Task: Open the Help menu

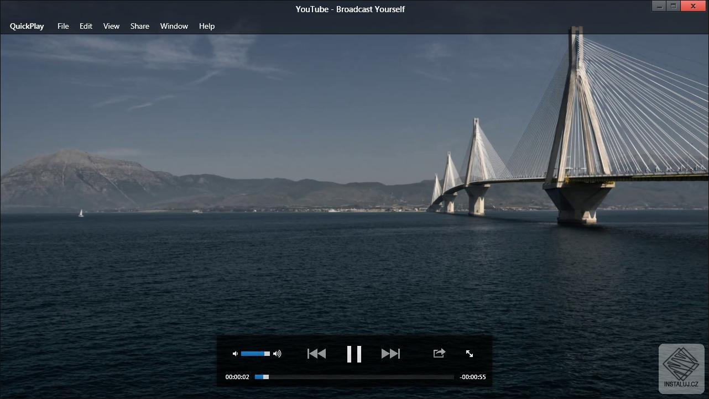Action: click(207, 26)
